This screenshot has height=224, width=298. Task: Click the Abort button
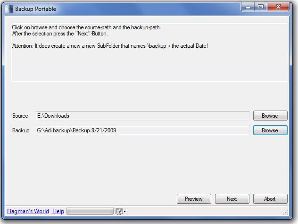point(270,199)
